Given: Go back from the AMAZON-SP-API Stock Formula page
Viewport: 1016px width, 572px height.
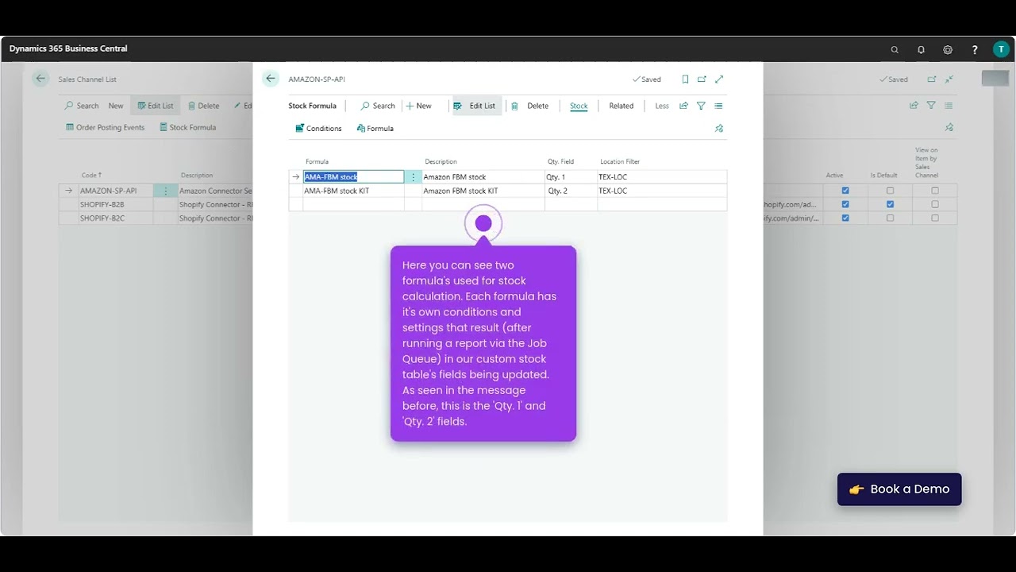Looking at the screenshot, I should pyautogui.click(x=271, y=79).
